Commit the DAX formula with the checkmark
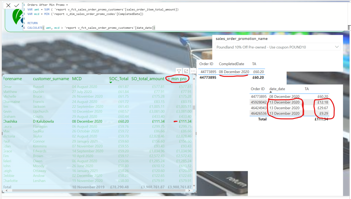The height and width of the screenshot is (199, 351). [x=17, y=5]
